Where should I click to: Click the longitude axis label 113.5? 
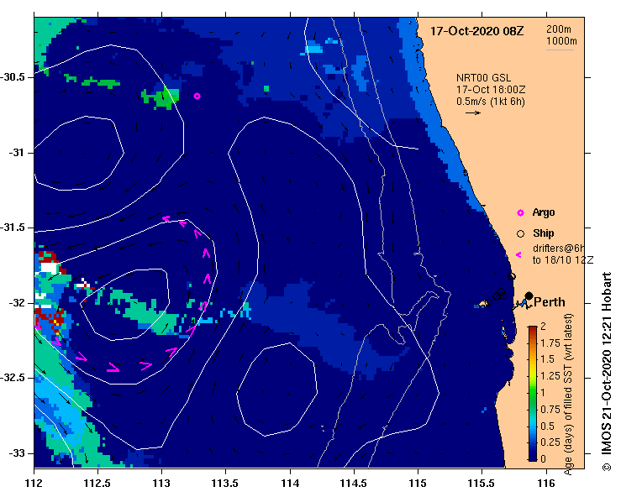tap(225, 484)
